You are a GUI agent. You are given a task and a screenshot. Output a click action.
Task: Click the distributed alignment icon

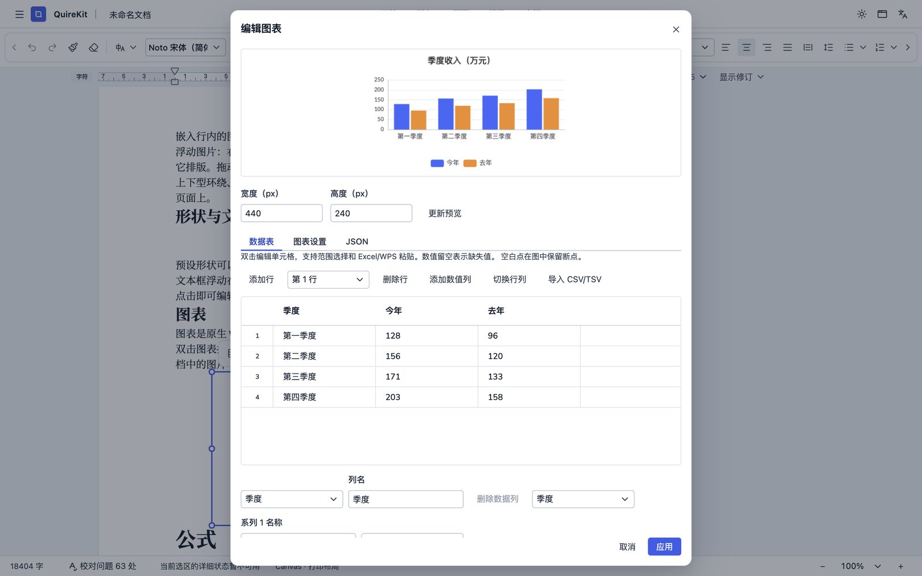point(808,47)
